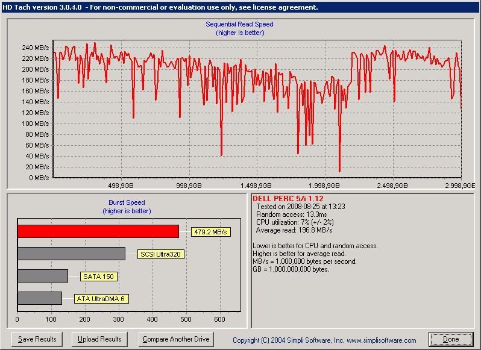Click the DELL PERC 5/i 1.12 heading
The height and width of the screenshot is (350, 481).
(x=288, y=198)
